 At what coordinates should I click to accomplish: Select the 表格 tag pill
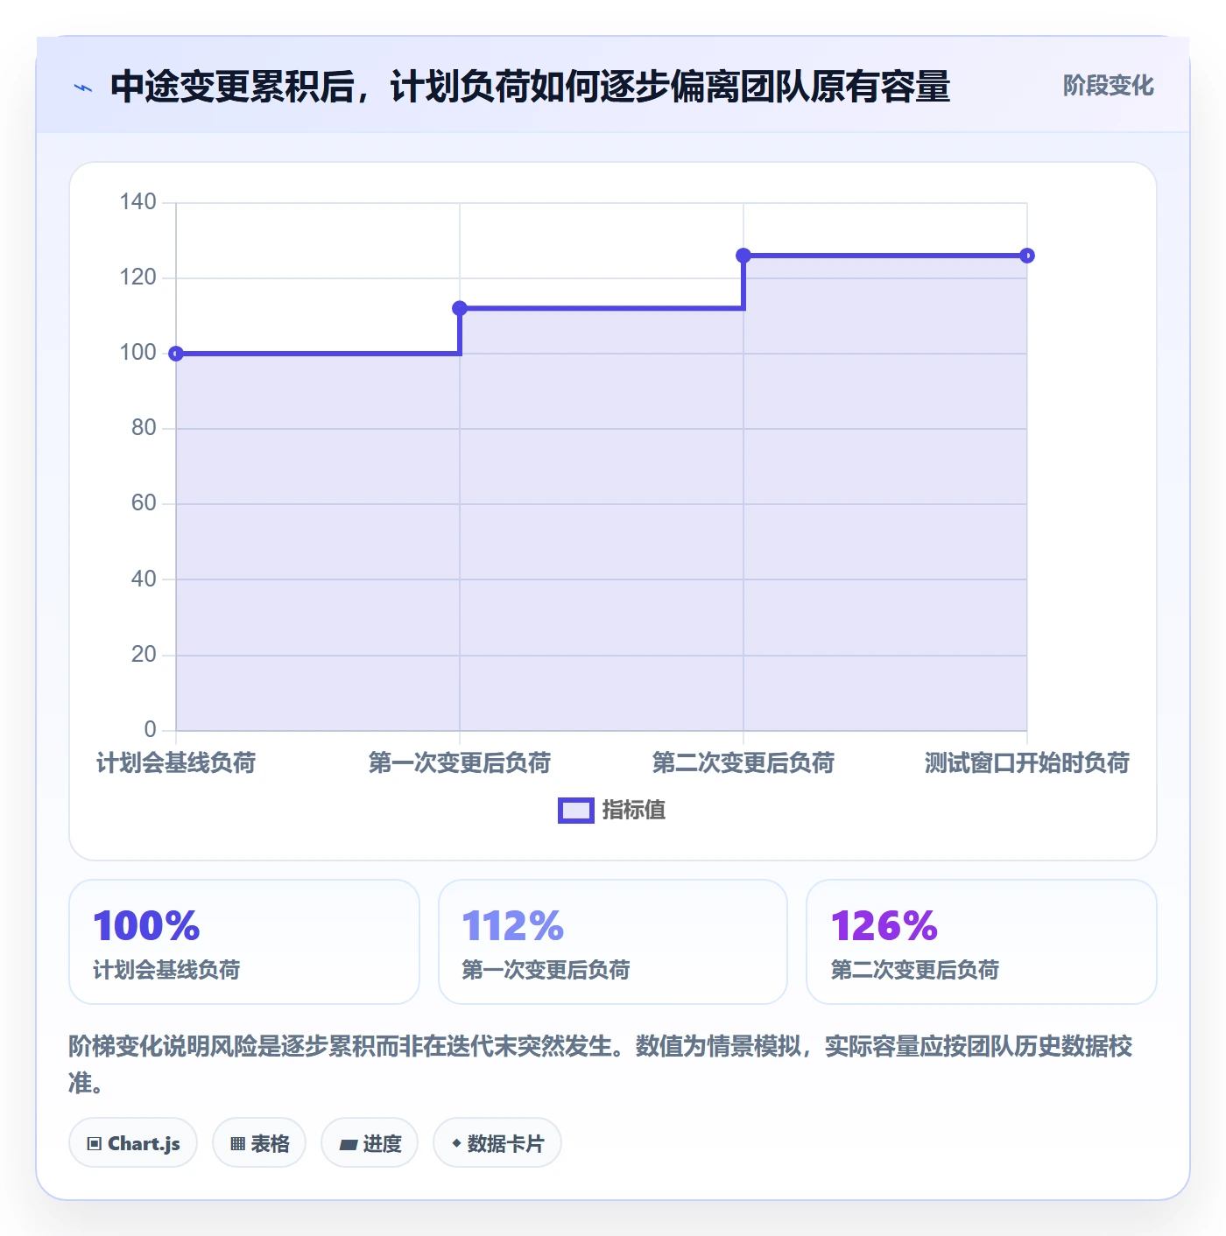[259, 1142]
